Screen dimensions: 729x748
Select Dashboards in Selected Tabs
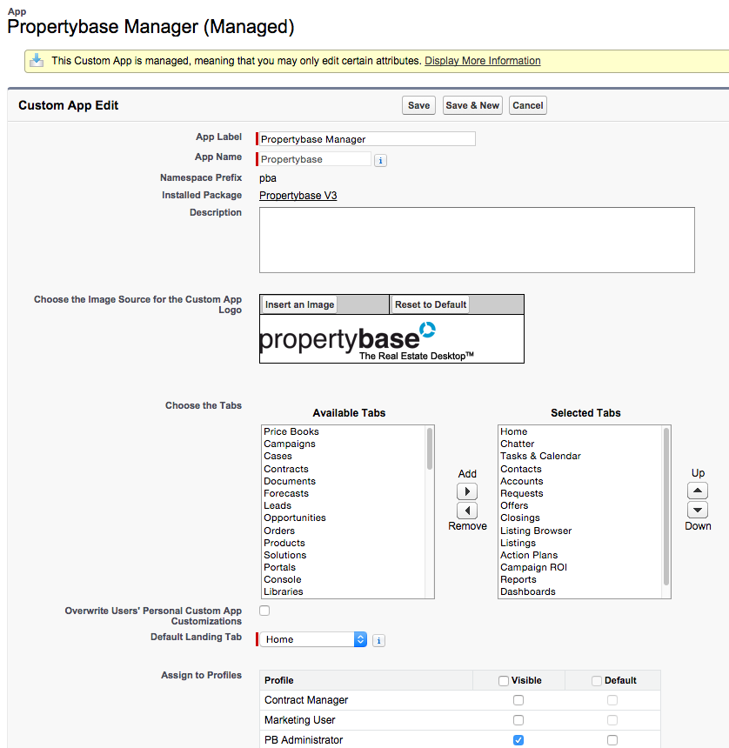[528, 592]
